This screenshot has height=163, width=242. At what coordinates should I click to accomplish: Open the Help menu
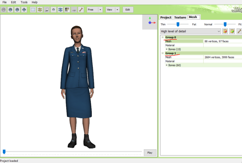coord(35,2)
